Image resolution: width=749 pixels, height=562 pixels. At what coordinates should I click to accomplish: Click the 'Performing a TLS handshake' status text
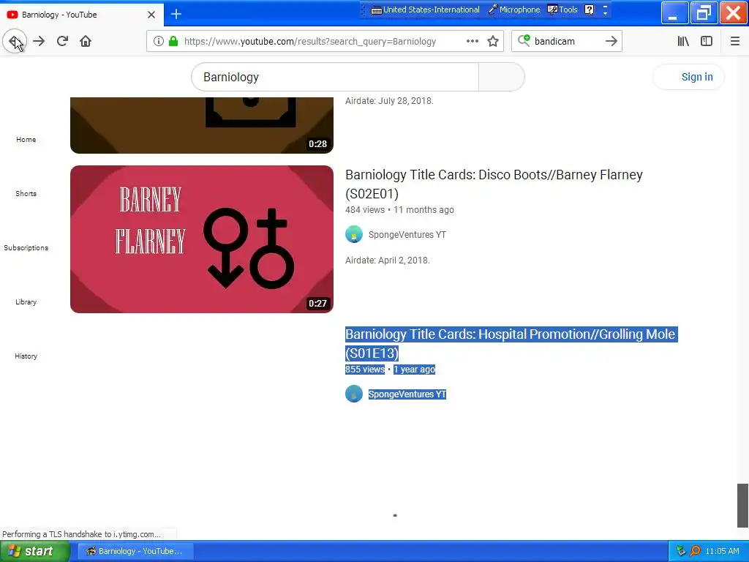point(82,534)
